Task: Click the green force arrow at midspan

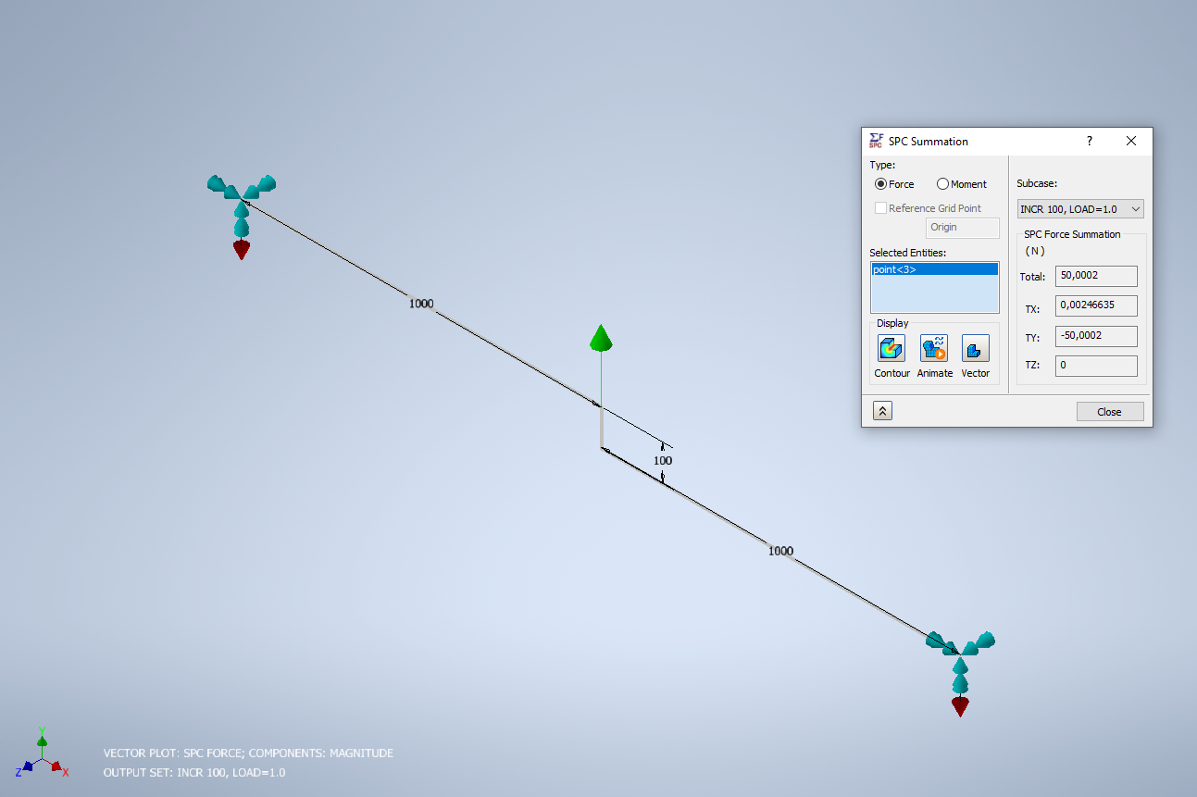Action: click(x=600, y=341)
